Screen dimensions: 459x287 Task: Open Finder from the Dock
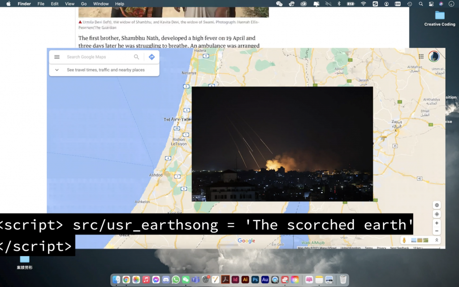point(116,280)
